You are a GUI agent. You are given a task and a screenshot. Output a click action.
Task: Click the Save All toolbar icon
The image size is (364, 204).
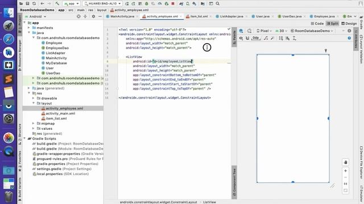[x=27, y=3]
